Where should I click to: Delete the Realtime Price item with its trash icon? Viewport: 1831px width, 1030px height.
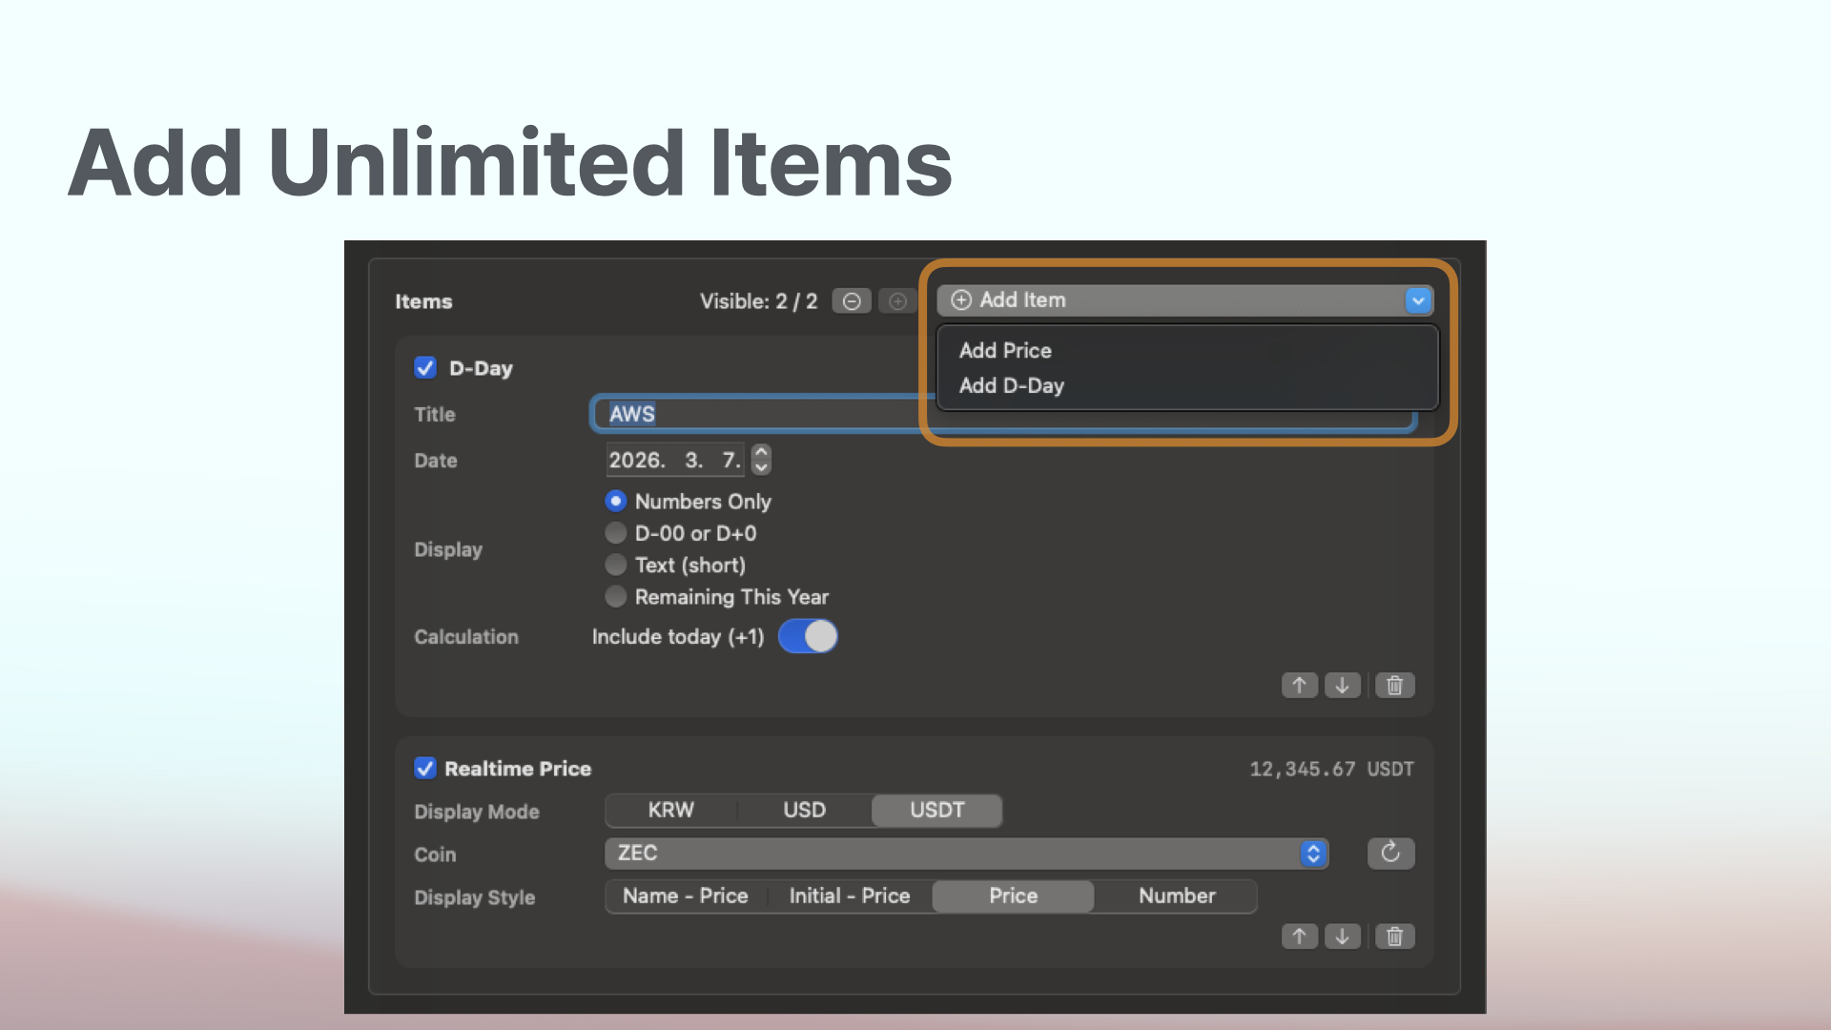1394,937
